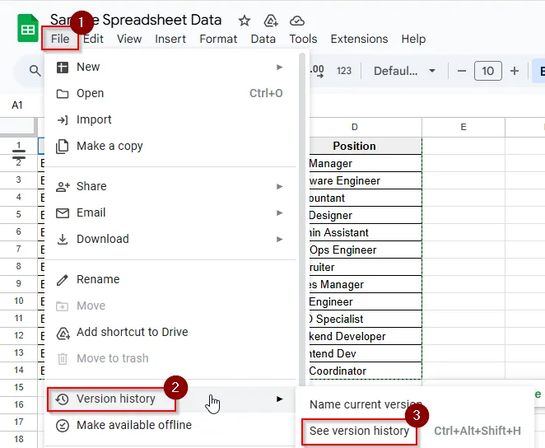Check the cloud saved status icon
This screenshot has width=545, height=448.
[x=297, y=21]
